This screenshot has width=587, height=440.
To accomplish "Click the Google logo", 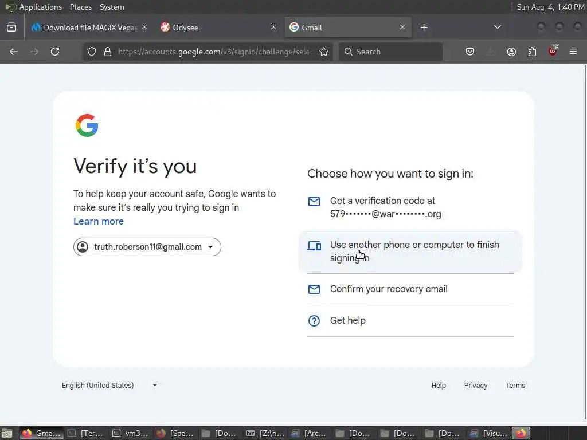I will click(x=87, y=125).
